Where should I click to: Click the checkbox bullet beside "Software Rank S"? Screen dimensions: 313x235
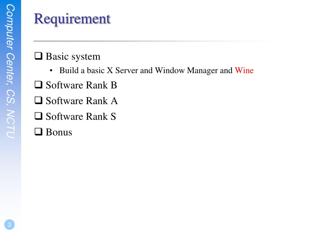coord(39,116)
